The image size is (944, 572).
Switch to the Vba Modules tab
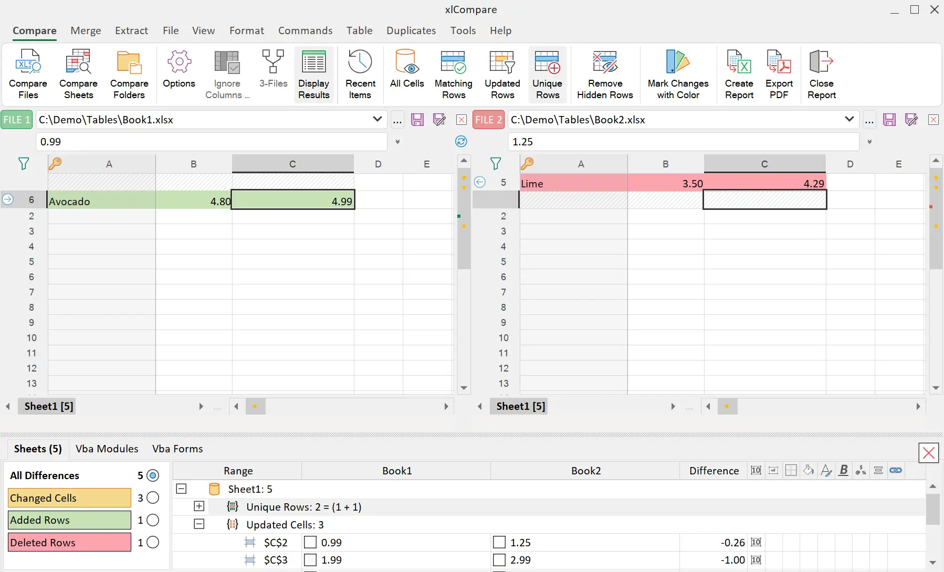(x=107, y=449)
